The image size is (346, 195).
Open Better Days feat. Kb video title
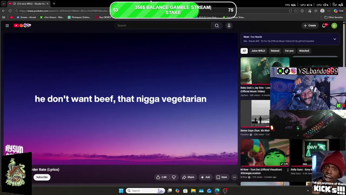point(255,131)
